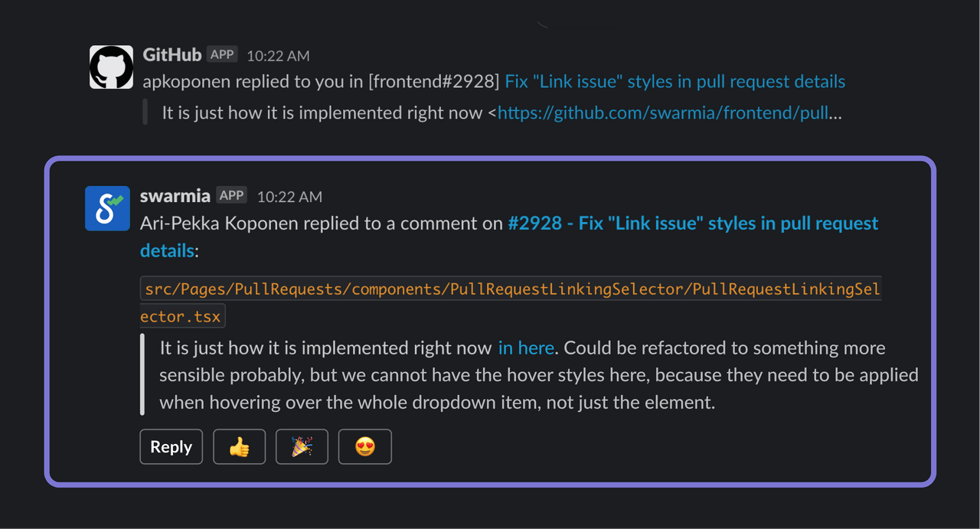This screenshot has width=980, height=529.
Task: Click the quote bar beside Swarmia's quoted text
Action: coord(143,374)
